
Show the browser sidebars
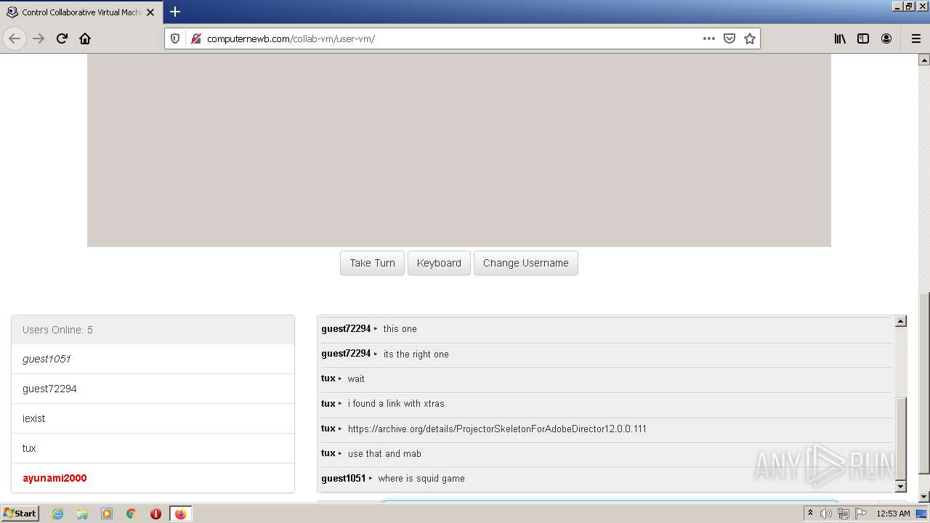coord(863,38)
